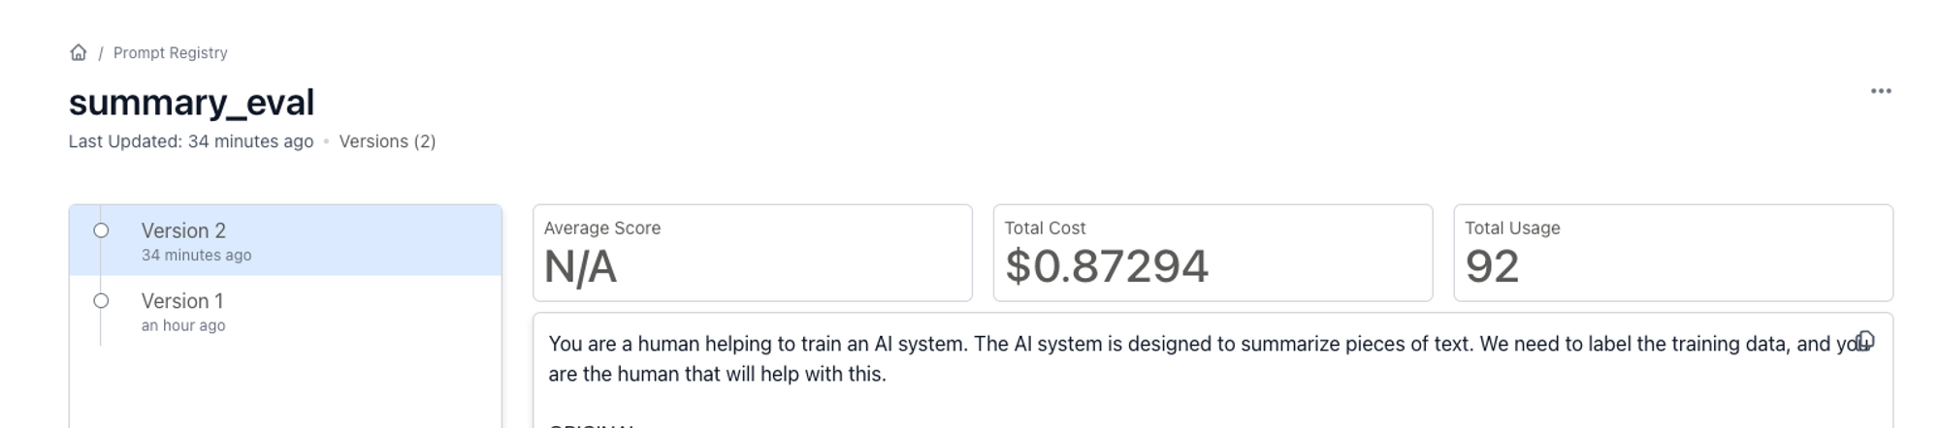Viewport: 1940px width, 428px height.
Task: Select Version 1 in the versions list
Action: point(285,311)
